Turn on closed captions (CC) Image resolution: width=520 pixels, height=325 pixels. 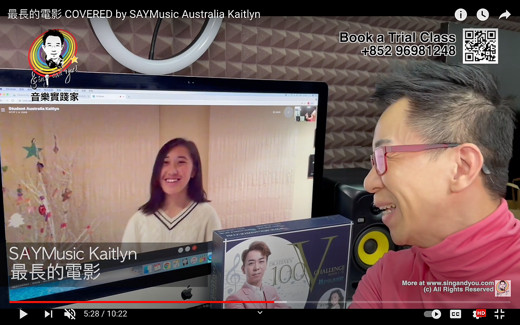(x=456, y=314)
